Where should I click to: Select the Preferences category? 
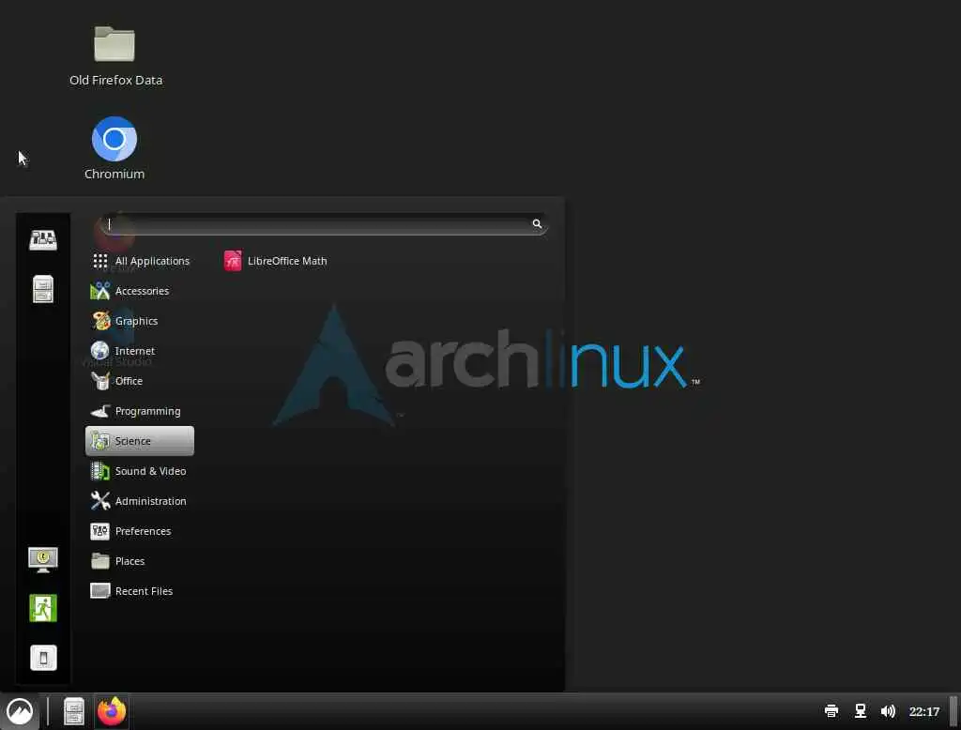click(141, 531)
